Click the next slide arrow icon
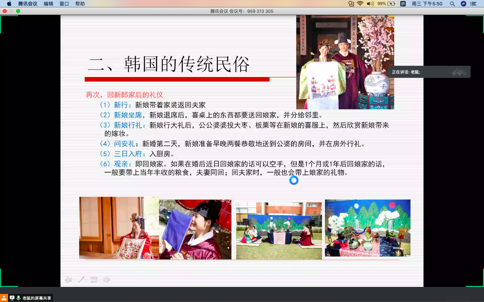This screenshot has height=302, width=484. 107,280
